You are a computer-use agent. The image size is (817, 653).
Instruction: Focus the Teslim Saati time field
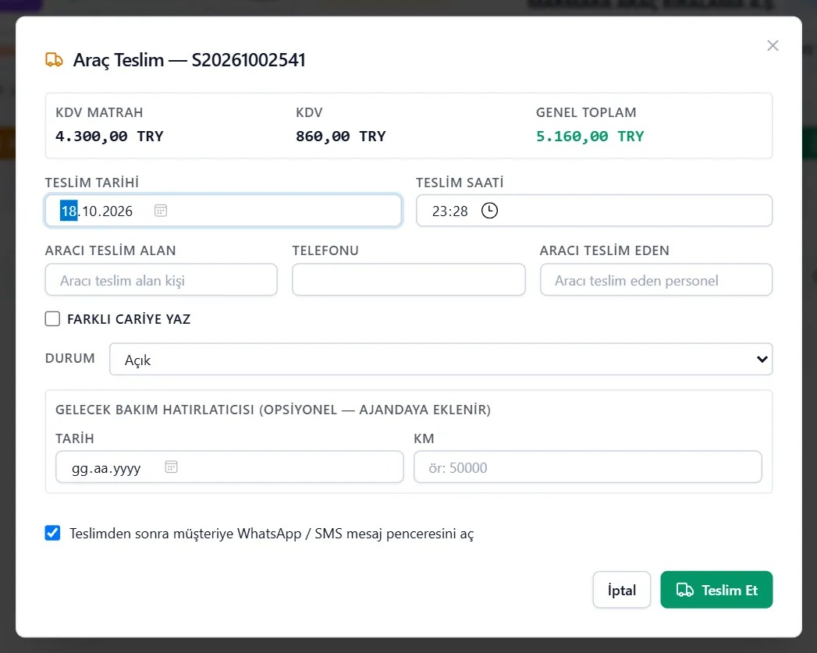594,211
